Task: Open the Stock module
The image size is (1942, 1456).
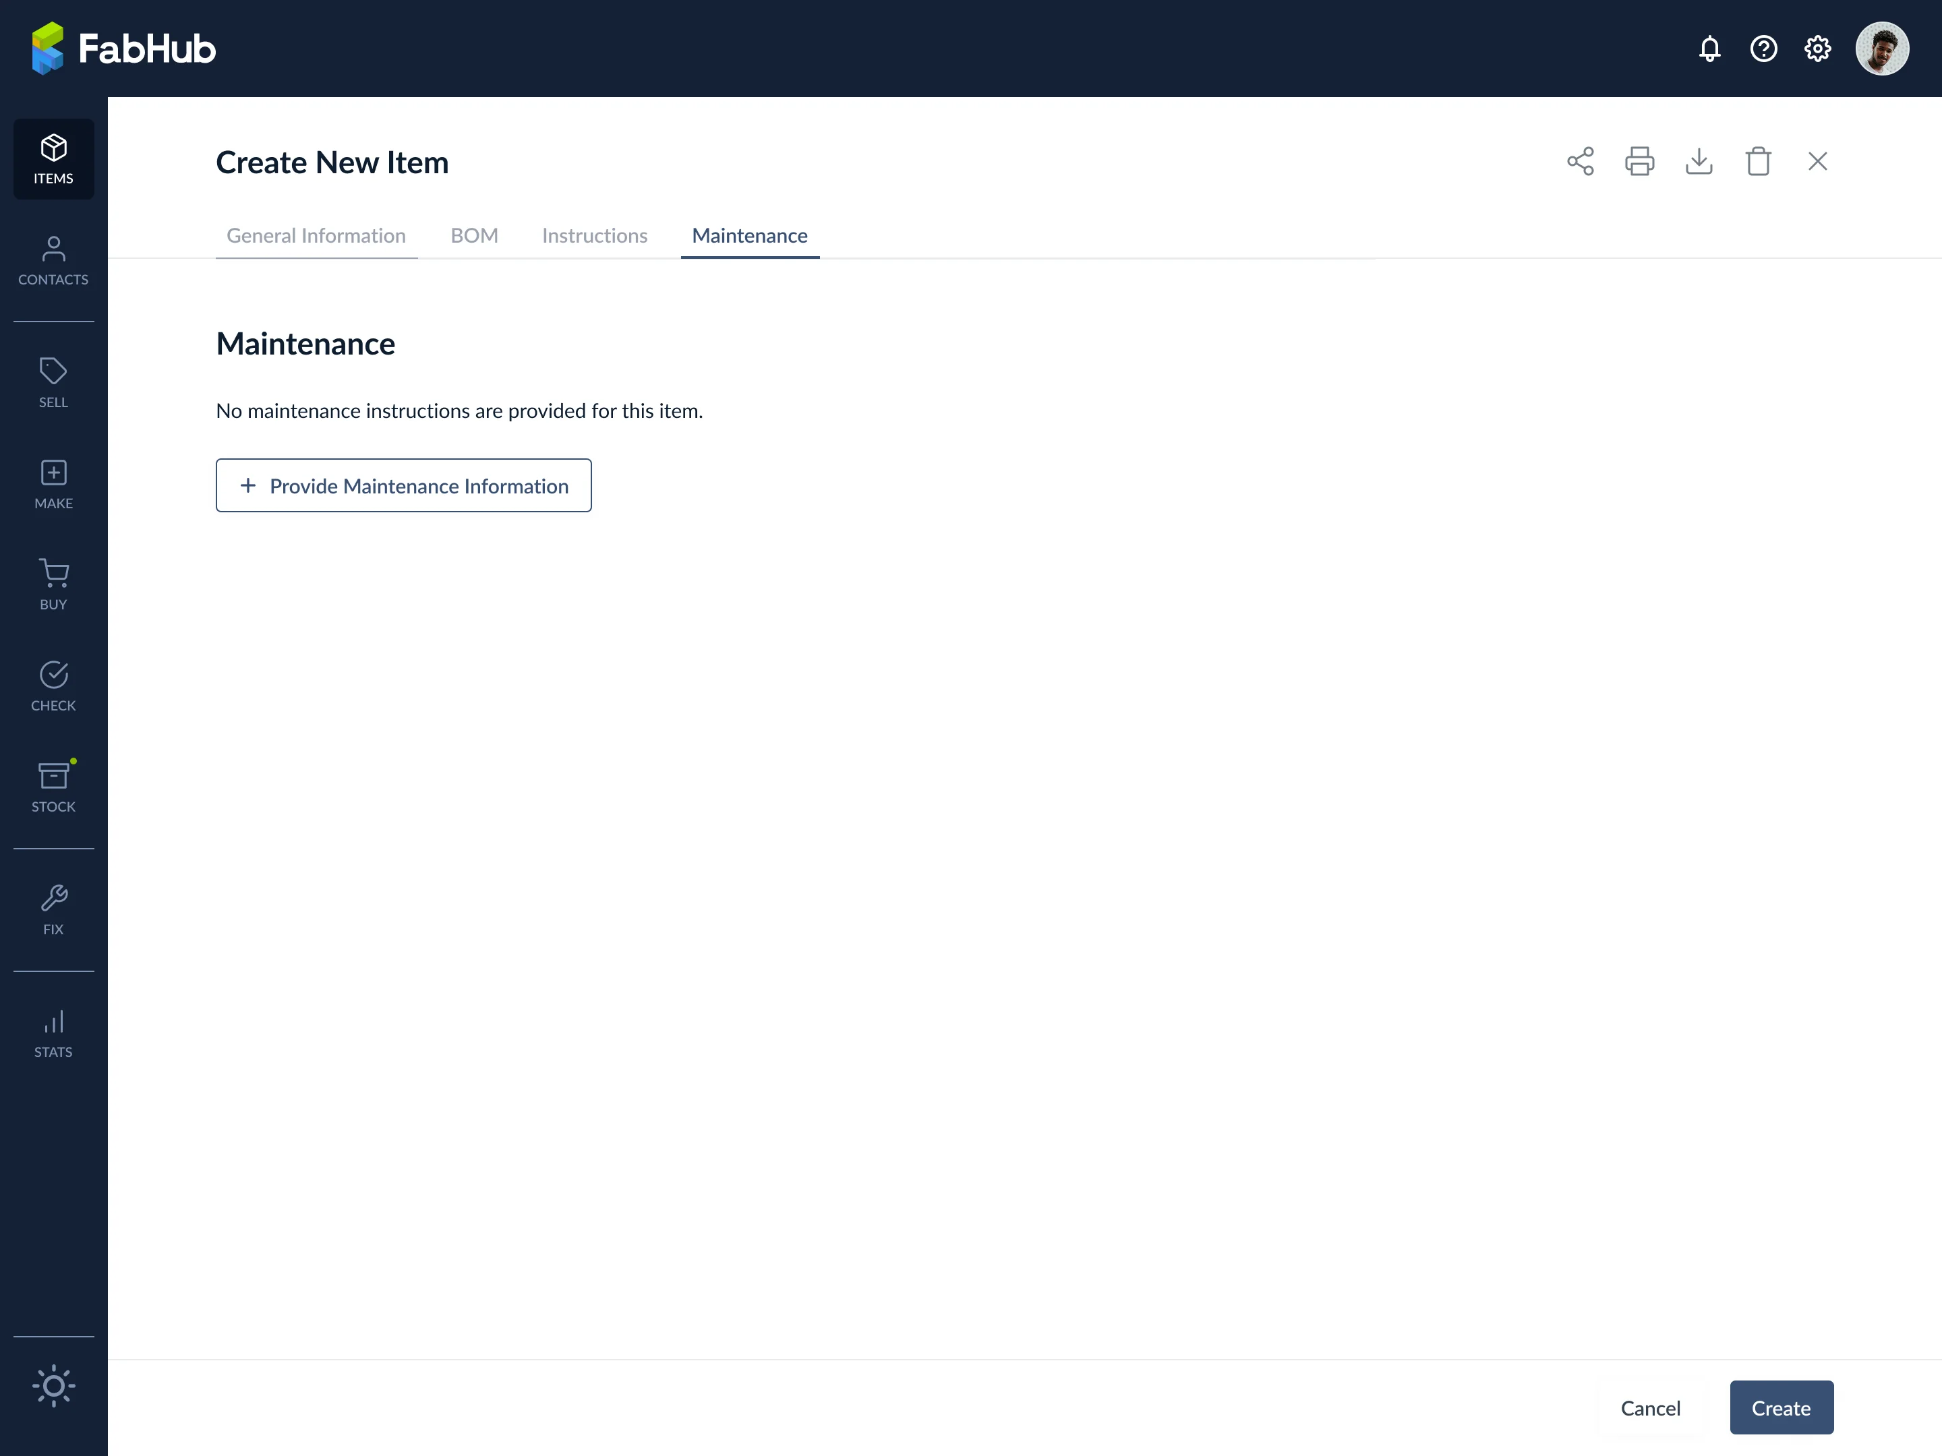Action: pos(53,787)
